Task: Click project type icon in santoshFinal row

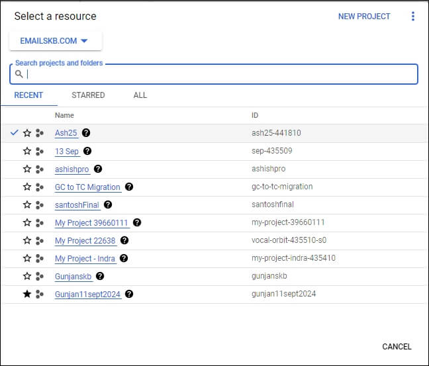Action: pos(40,205)
